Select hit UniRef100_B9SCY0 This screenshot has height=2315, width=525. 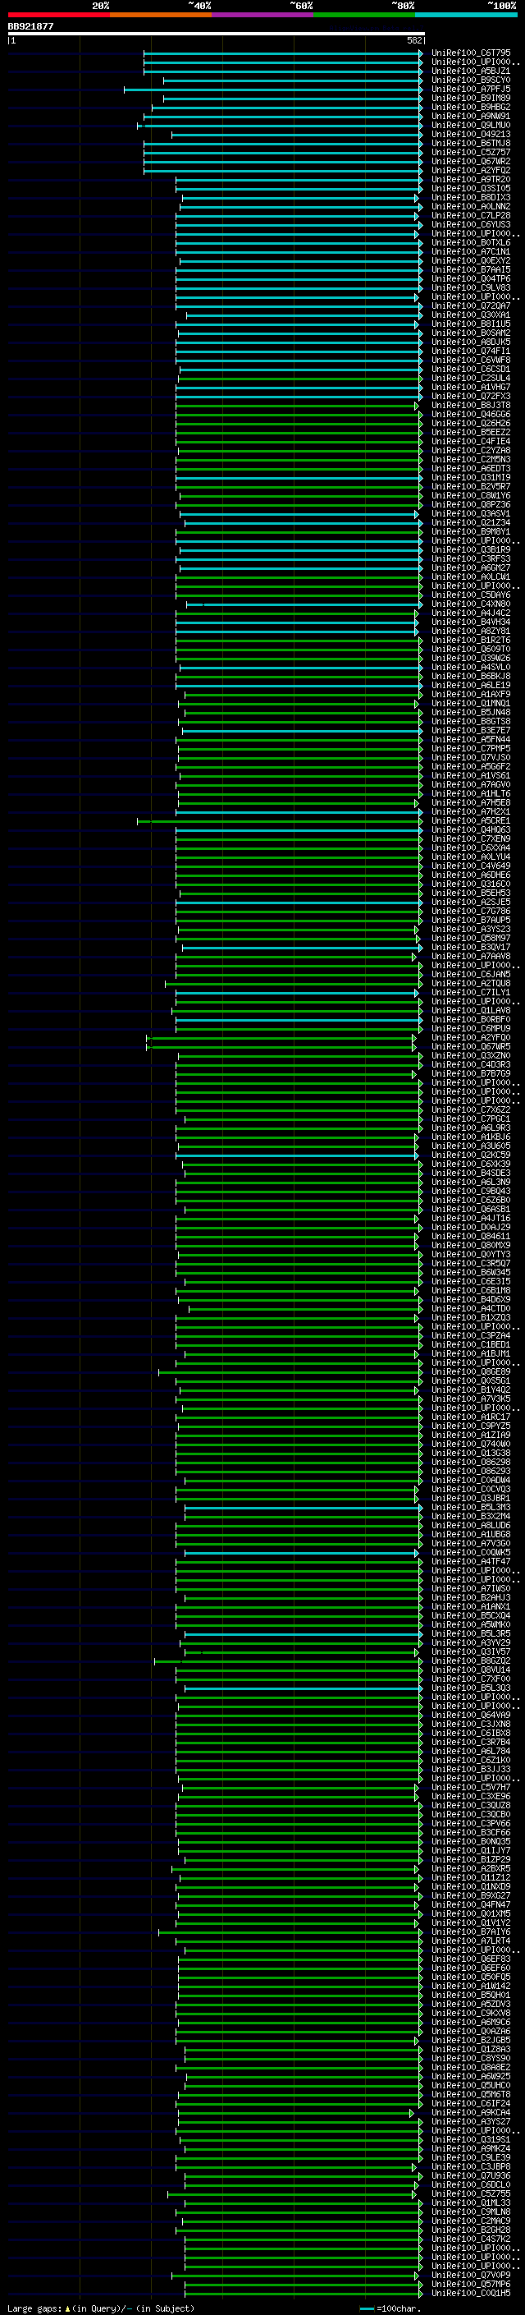coord(470,80)
